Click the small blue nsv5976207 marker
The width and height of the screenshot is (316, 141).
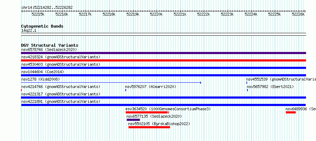(126, 90)
